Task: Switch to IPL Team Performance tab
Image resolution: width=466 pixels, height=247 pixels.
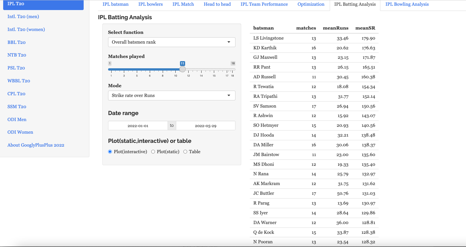Action: [x=264, y=4]
